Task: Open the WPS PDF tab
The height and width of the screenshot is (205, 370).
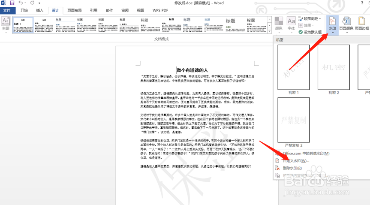Action: [160, 10]
